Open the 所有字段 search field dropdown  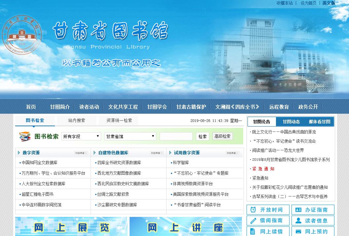coord(81,136)
